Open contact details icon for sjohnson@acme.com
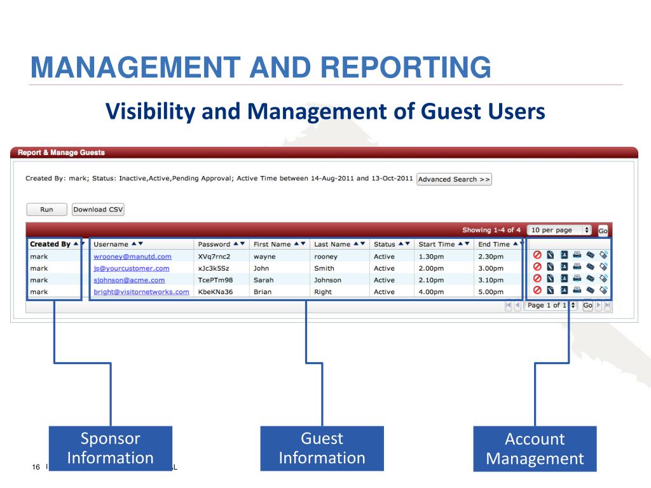The height and width of the screenshot is (488, 651). pos(564,278)
